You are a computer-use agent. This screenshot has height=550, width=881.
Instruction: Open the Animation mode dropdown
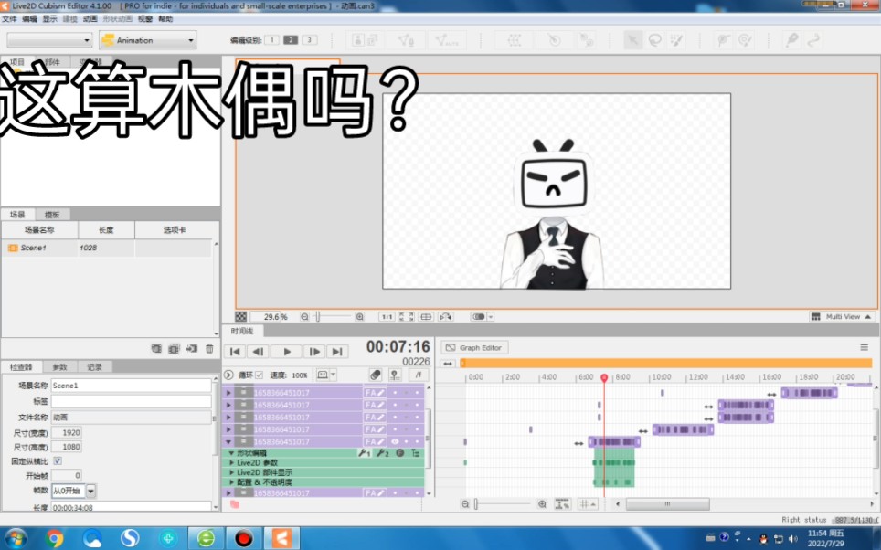146,40
